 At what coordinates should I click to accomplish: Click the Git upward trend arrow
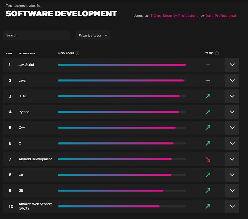[x=208, y=190]
